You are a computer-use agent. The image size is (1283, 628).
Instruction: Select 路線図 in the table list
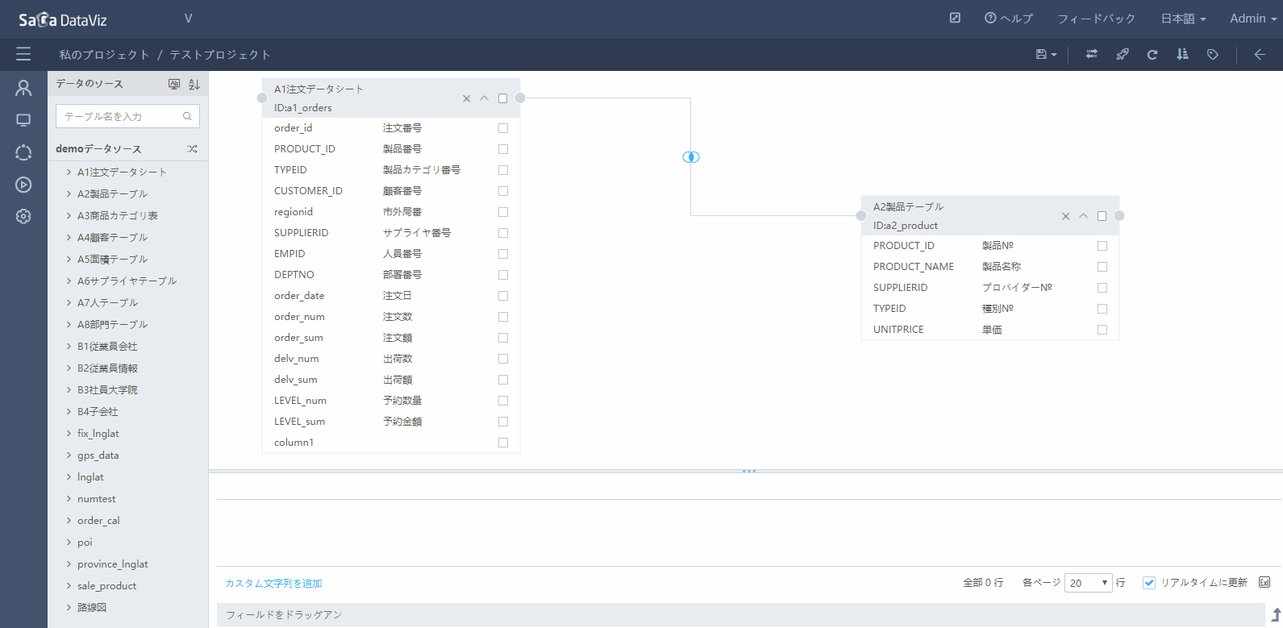pyautogui.click(x=92, y=607)
